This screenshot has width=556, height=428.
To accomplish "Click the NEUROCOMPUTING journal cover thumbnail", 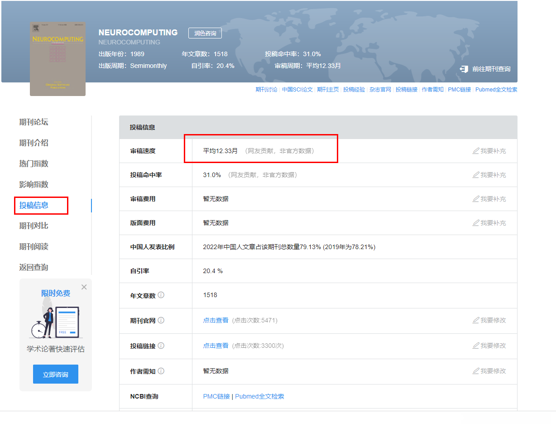I will pos(58,58).
